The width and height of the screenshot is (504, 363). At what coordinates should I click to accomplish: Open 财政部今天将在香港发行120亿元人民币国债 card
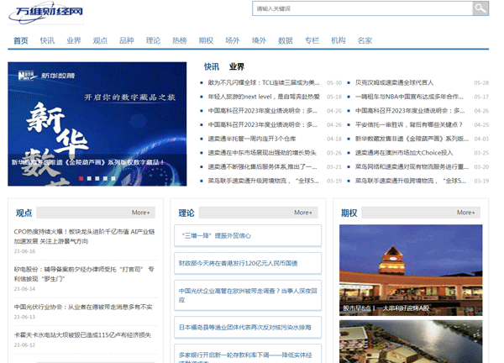248,263
